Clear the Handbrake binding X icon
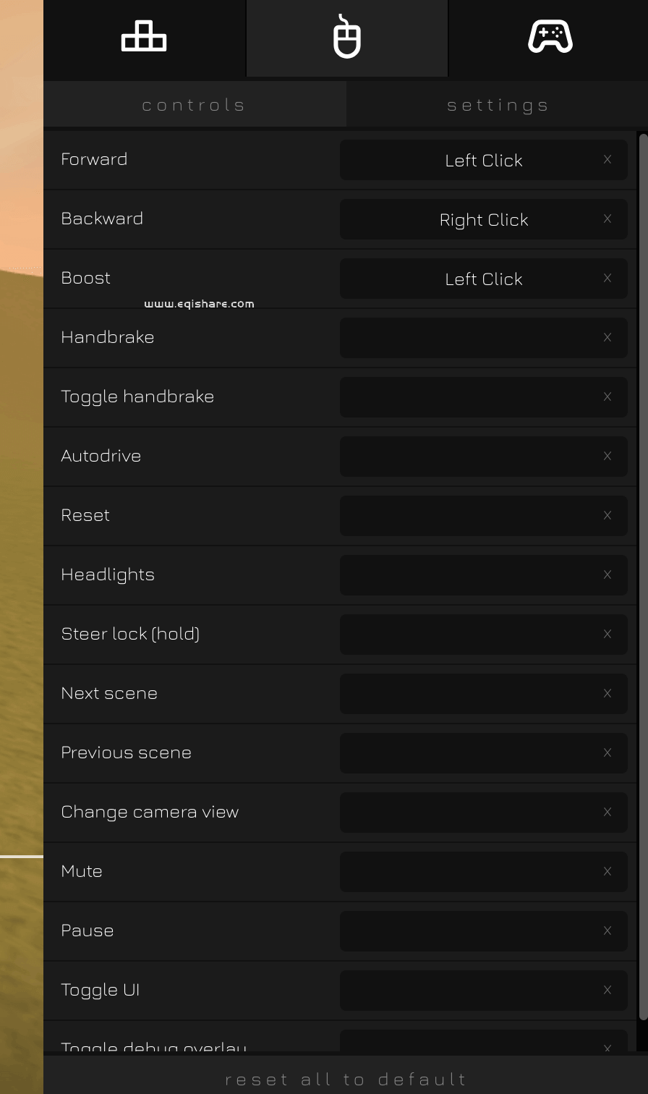Viewport: 648px width, 1094px height. (607, 338)
